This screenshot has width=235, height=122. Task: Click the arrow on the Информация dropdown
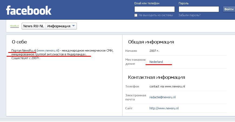(74, 26)
